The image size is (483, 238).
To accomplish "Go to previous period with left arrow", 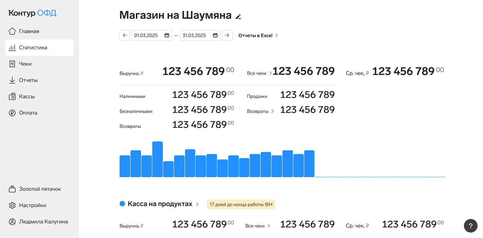I will point(125,35).
